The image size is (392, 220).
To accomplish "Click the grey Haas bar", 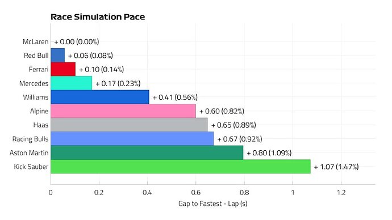I will click(130, 125).
